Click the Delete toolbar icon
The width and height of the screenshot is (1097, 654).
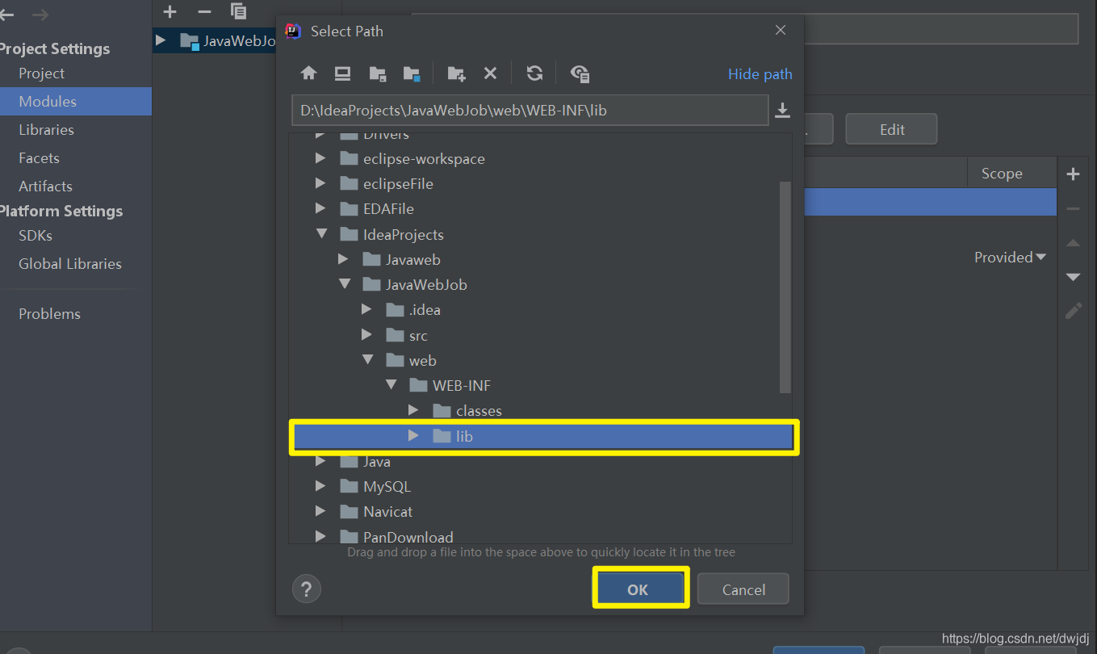pos(490,73)
